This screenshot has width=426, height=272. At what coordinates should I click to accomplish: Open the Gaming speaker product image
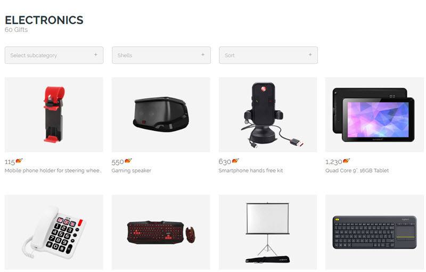(161, 114)
